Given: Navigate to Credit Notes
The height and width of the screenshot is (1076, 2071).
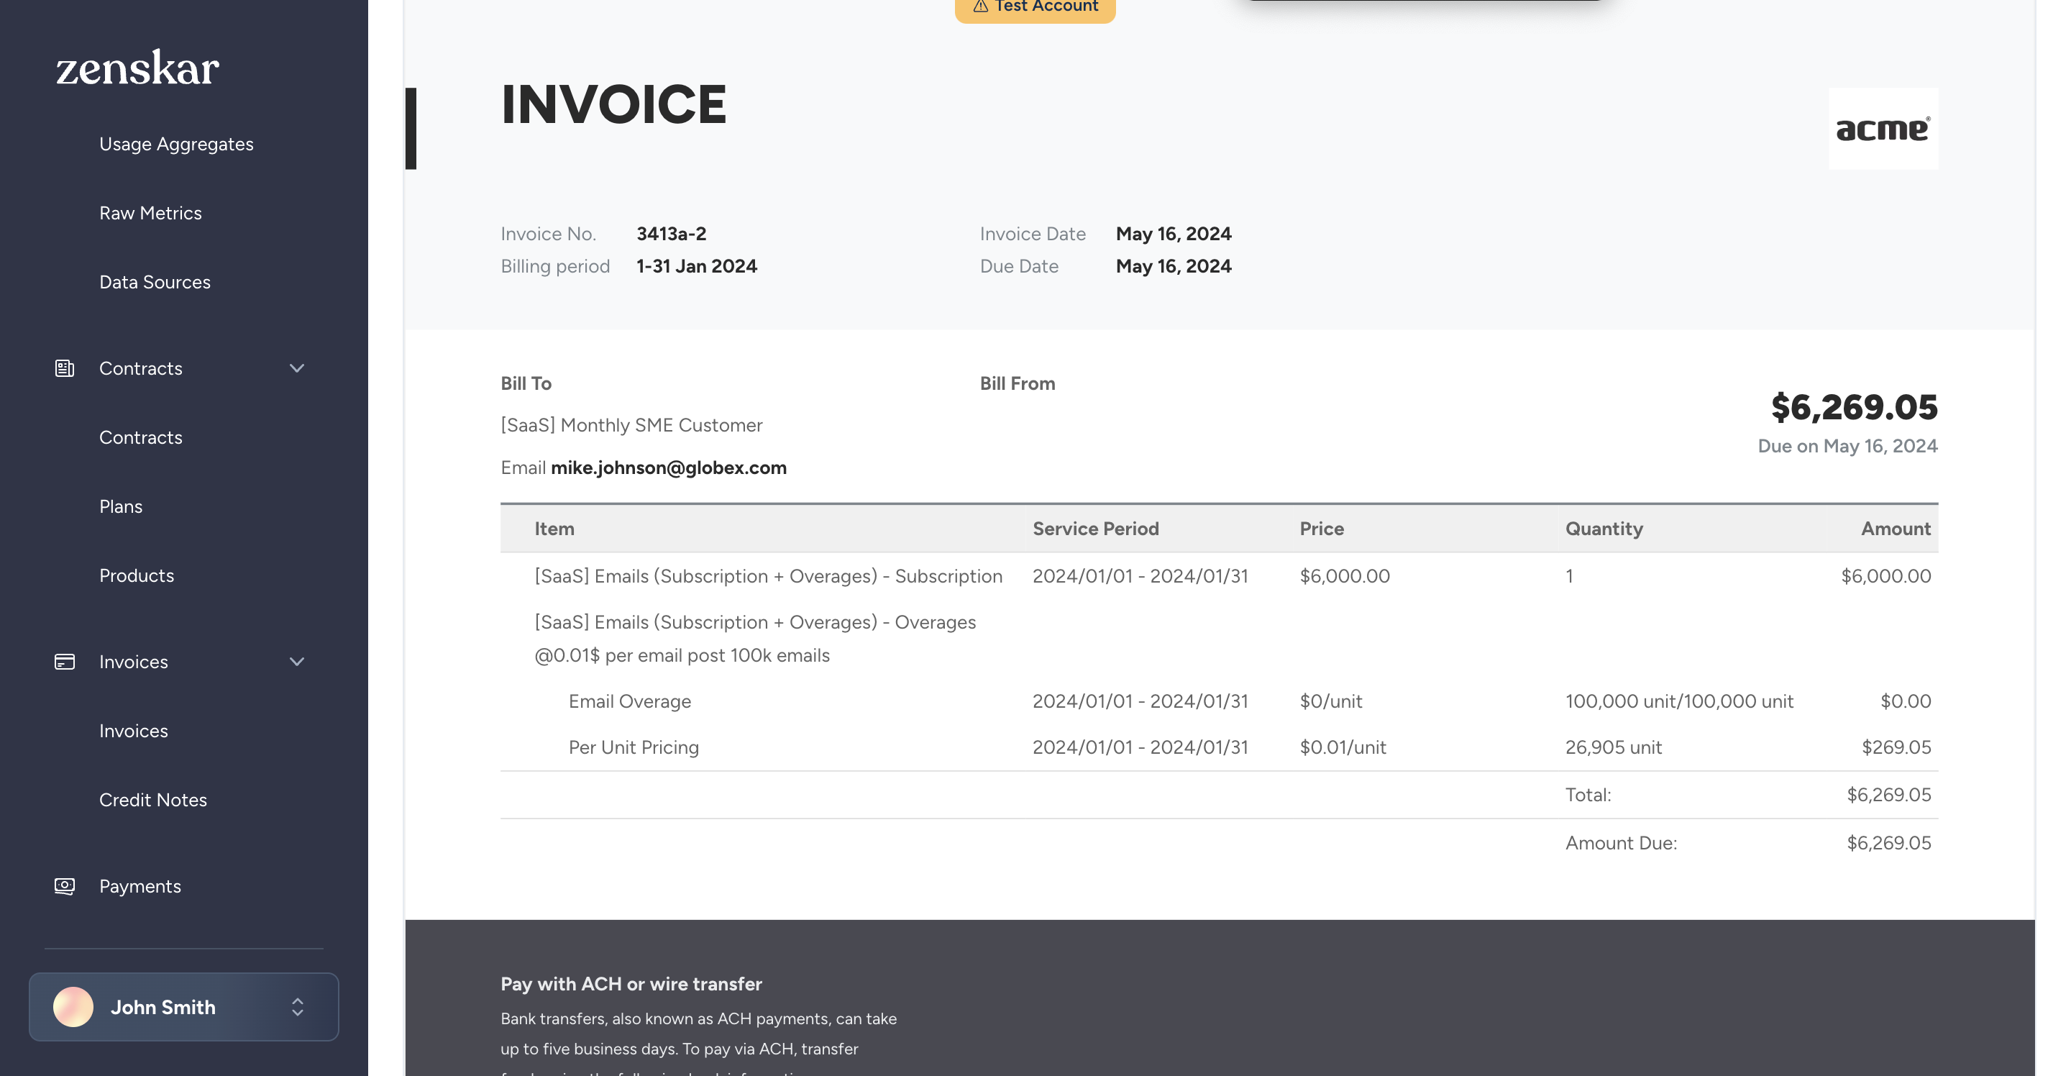Looking at the screenshot, I should (x=152, y=799).
